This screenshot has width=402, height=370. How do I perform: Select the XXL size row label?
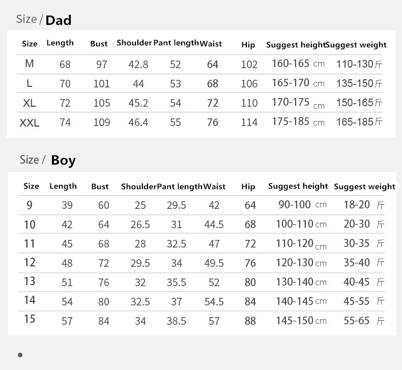pos(30,123)
